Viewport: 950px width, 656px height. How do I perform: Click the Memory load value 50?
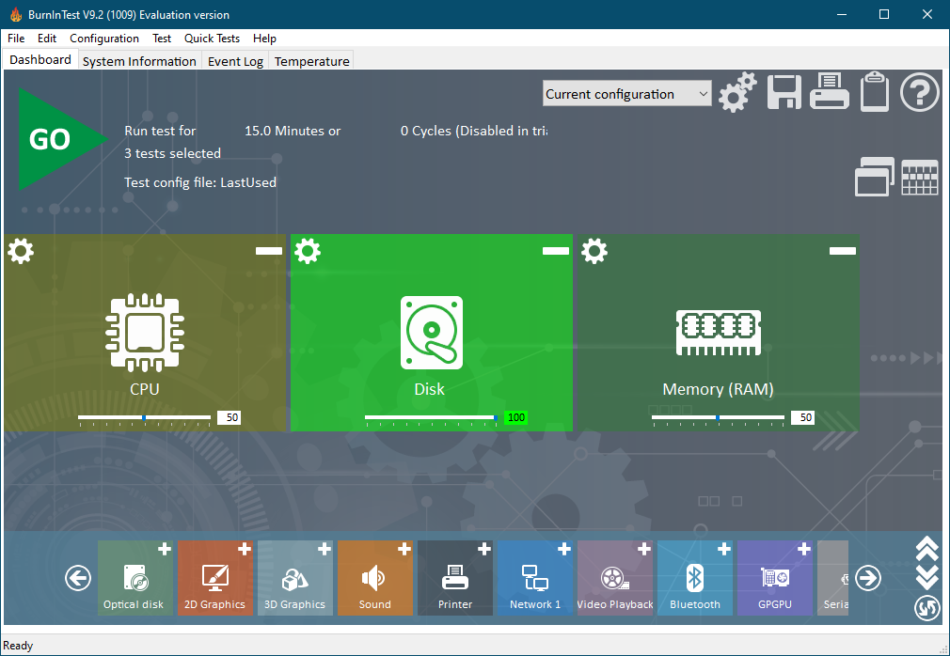[x=802, y=417]
